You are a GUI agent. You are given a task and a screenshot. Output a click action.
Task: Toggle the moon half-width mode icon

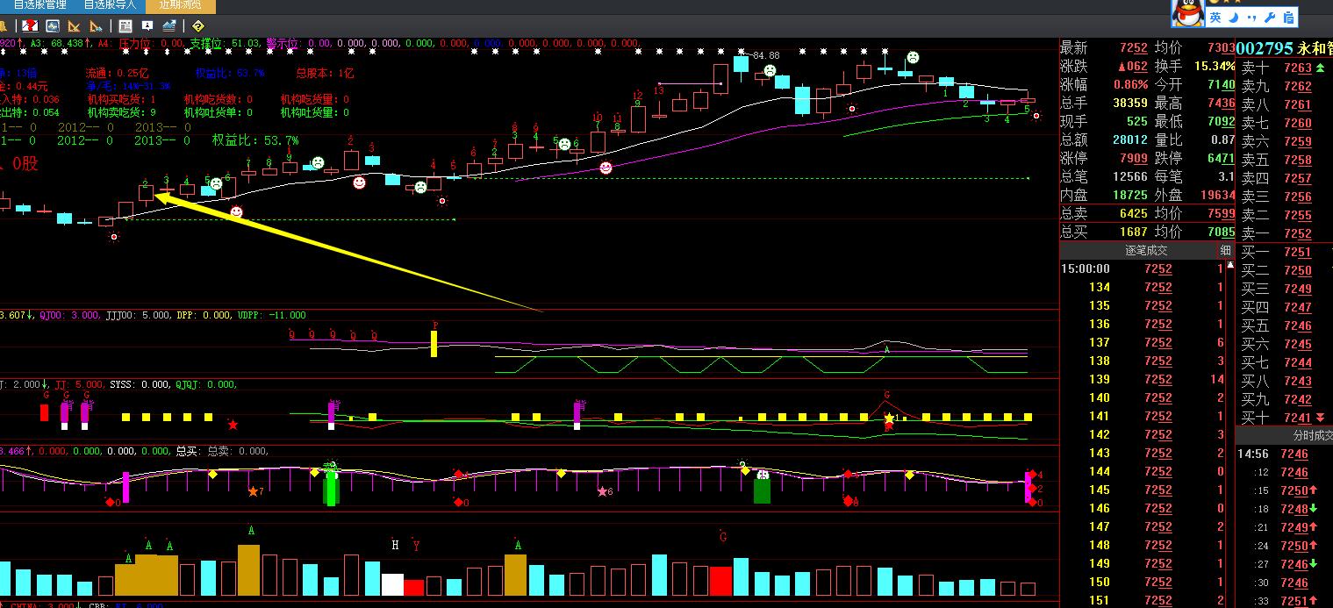coord(1234,18)
